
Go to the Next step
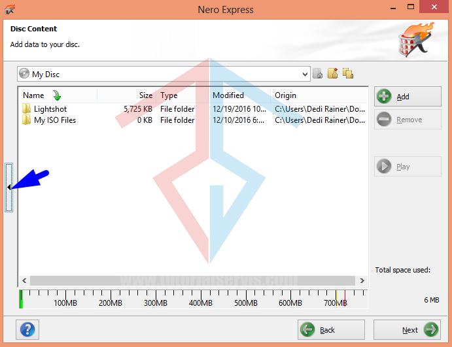(407, 330)
